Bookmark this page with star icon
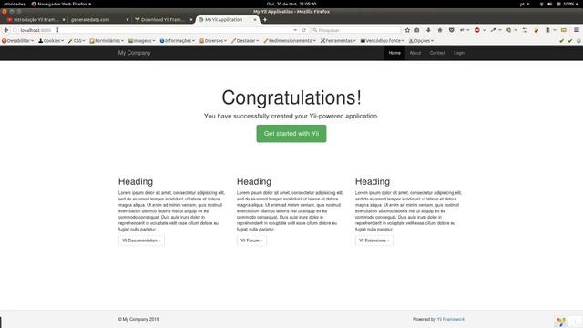This screenshot has height=328, width=583. [407, 30]
